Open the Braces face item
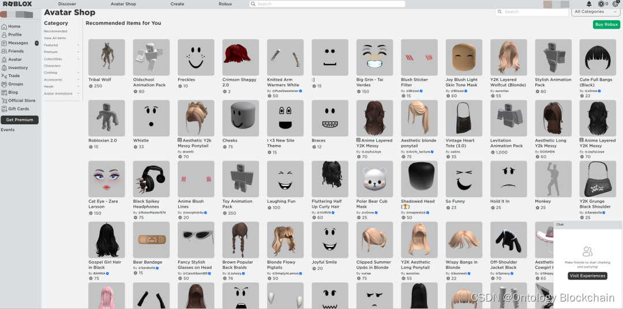623x309 pixels. 330,118
